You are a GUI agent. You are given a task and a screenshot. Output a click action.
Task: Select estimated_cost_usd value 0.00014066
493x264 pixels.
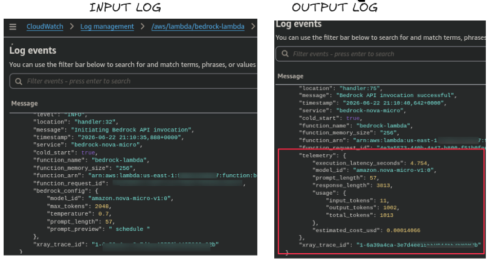coord(404,230)
